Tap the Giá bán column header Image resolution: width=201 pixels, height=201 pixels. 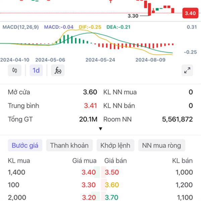coord(116,160)
